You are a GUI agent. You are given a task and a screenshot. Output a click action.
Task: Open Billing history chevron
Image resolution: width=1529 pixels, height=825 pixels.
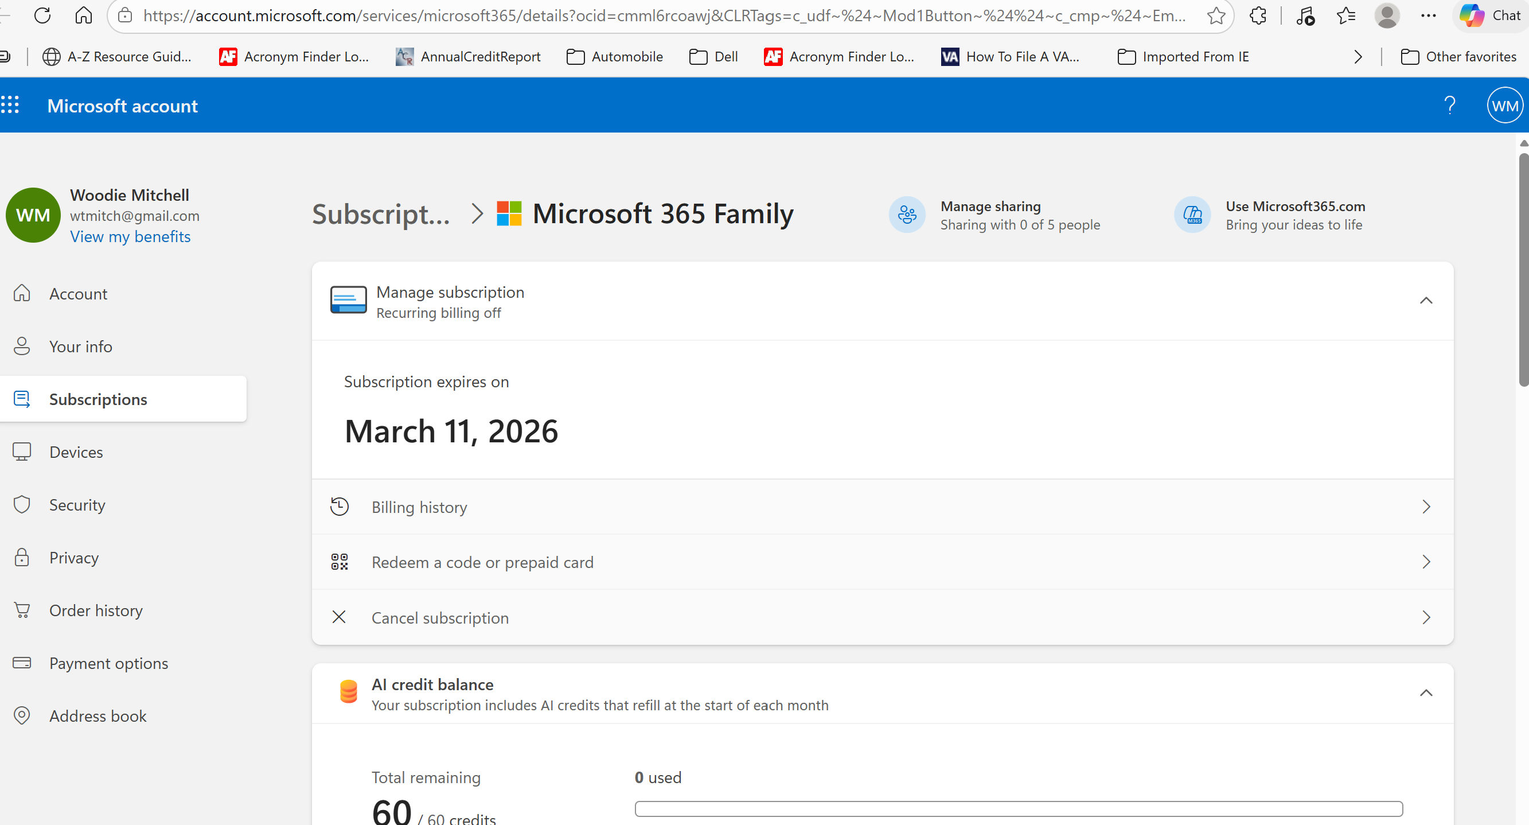(1426, 507)
